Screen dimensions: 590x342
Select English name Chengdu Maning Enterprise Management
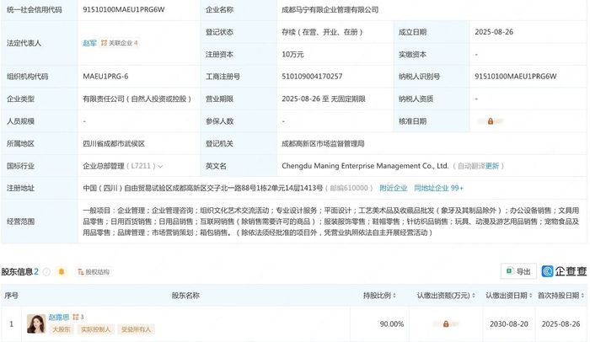365,166
